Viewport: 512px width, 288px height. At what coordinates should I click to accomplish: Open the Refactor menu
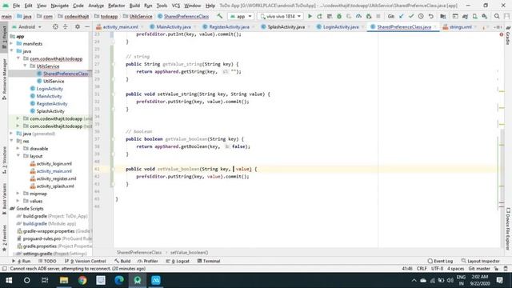[116, 6]
